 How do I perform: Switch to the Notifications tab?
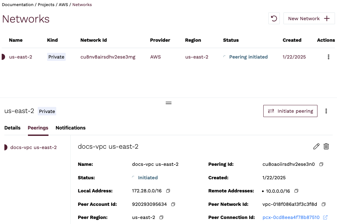click(x=70, y=128)
